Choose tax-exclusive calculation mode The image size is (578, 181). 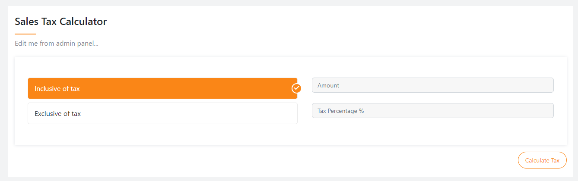[x=162, y=114]
